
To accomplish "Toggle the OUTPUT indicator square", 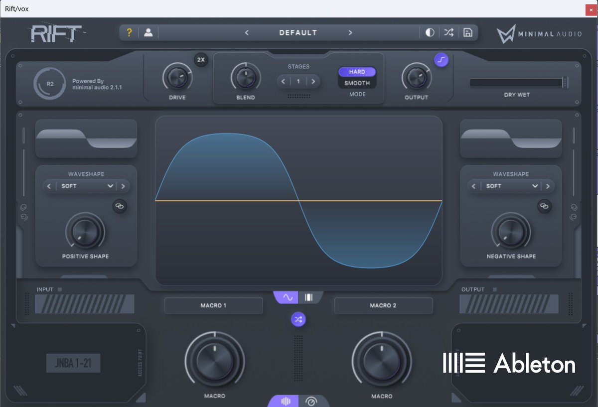I will click(x=494, y=289).
